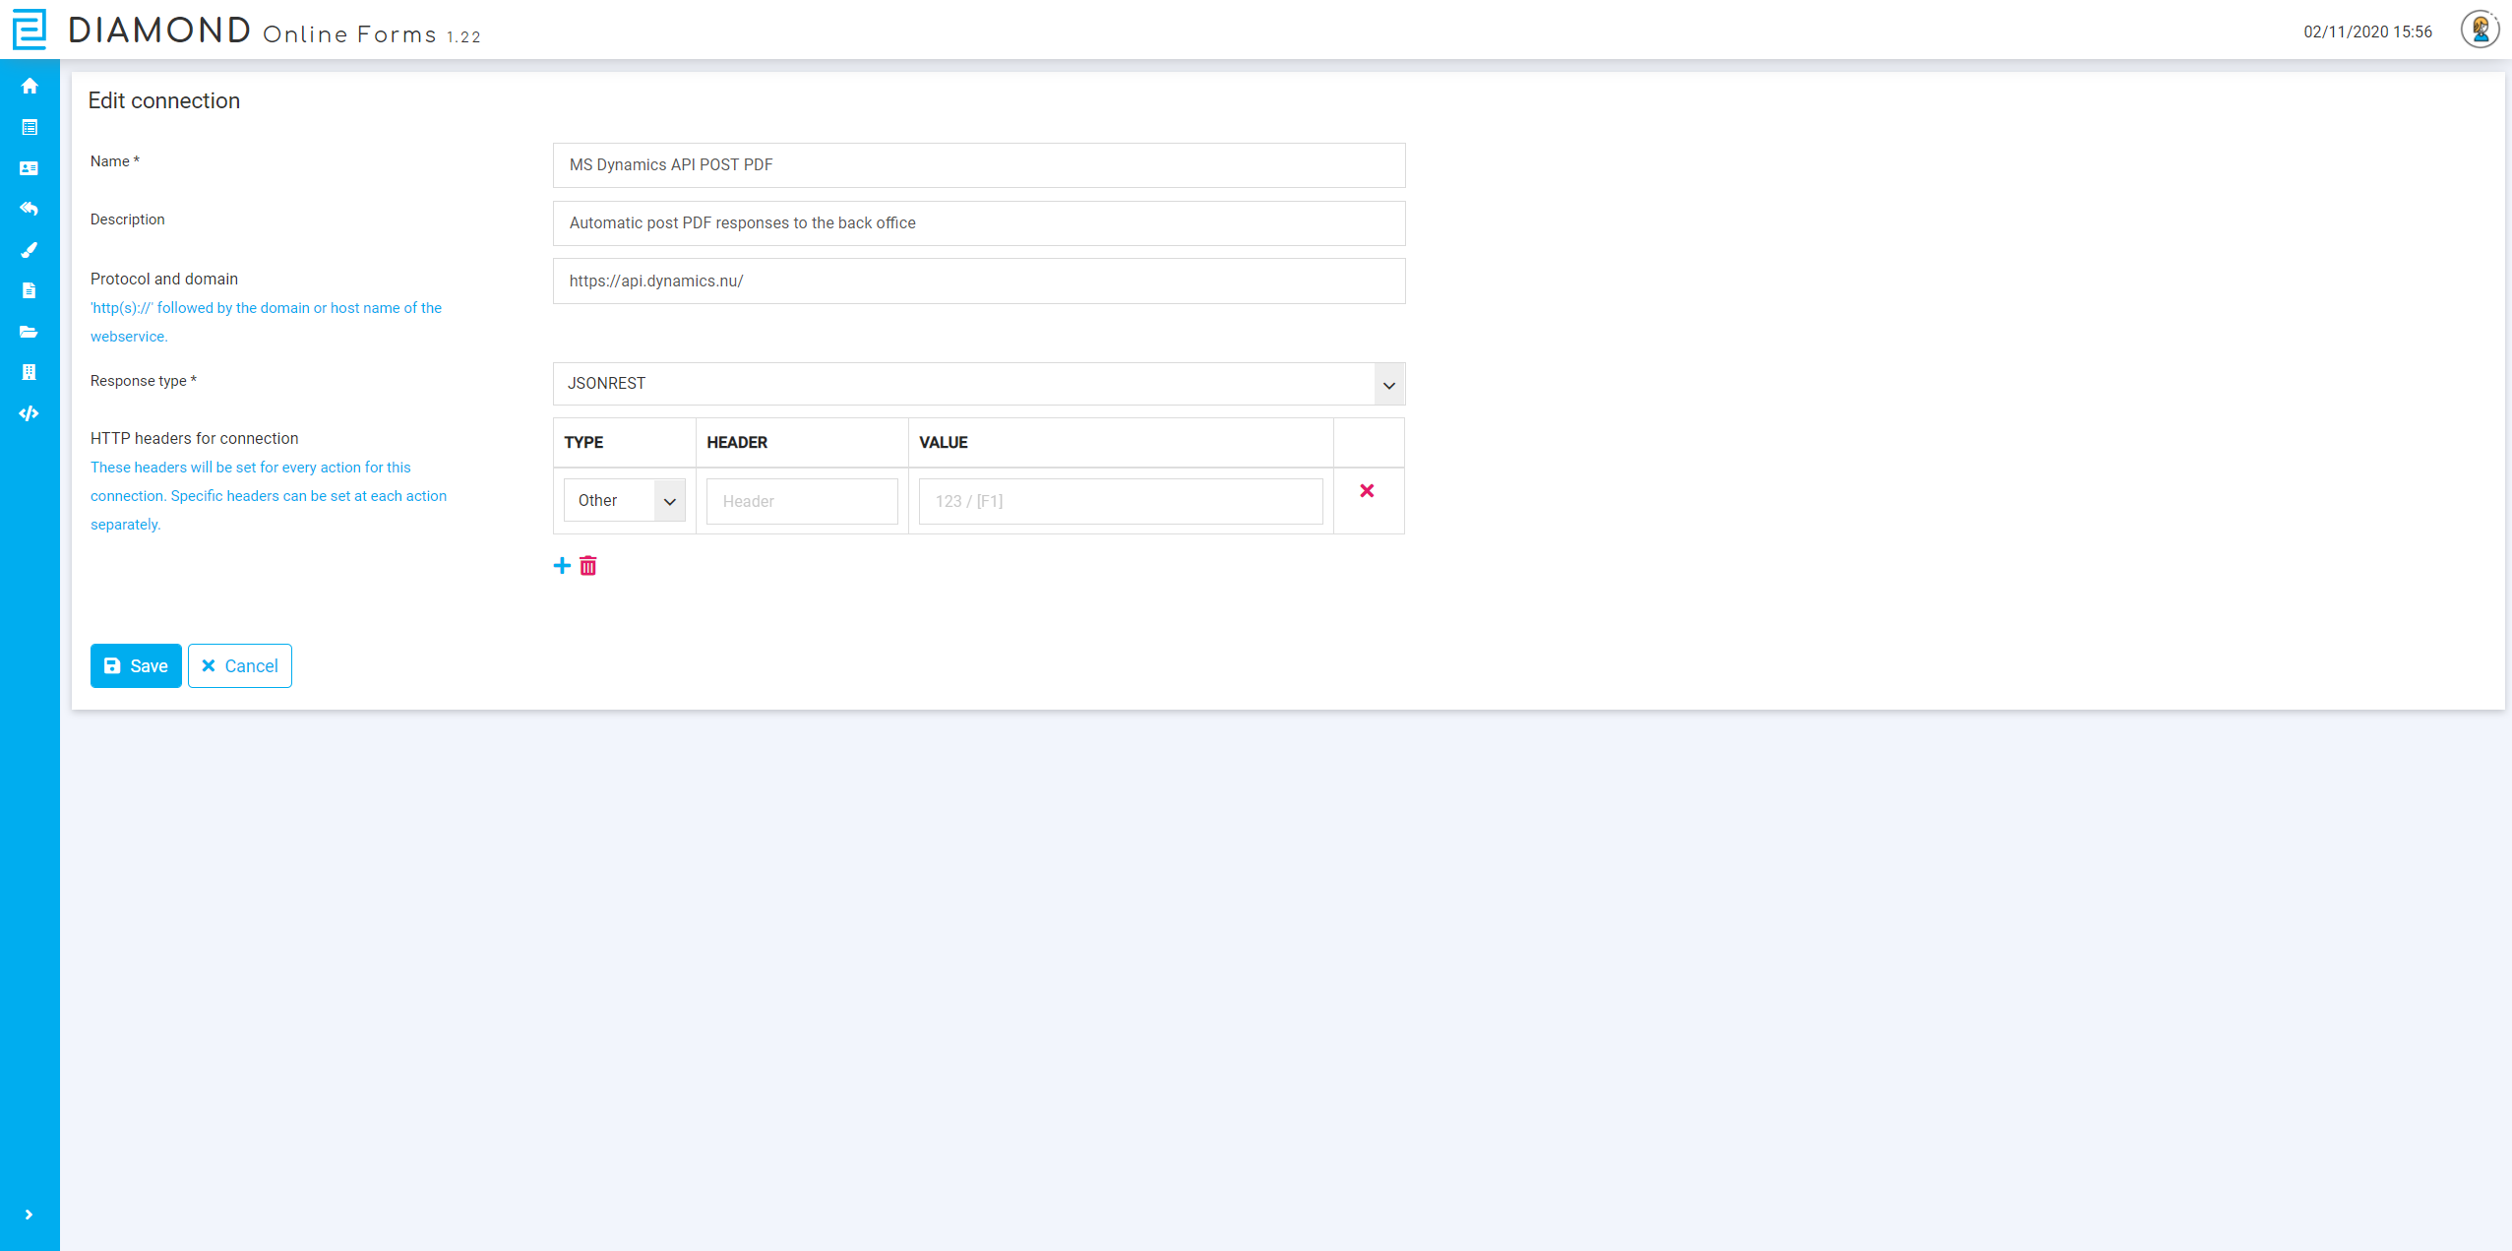
Task: Open the Organization building icon in sidebar
Action: coord(29,372)
